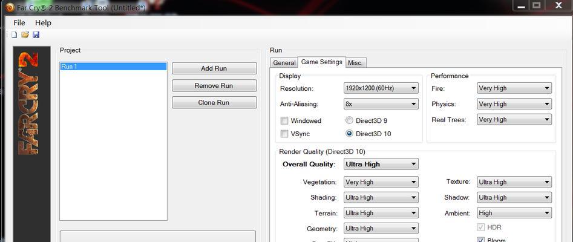
Task: Select the Direct3D 10 radio button
Action: click(x=349, y=134)
